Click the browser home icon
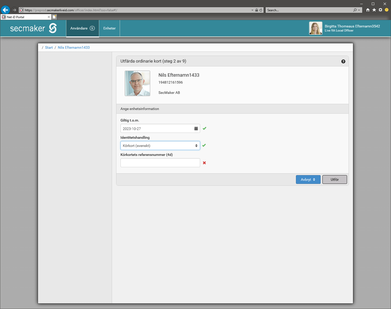 coord(368,10)
